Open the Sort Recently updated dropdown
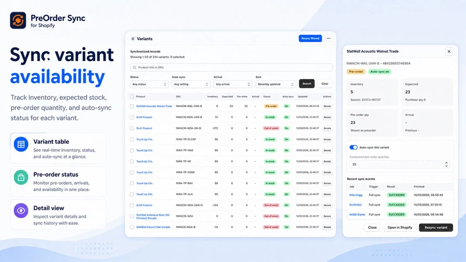The image size is (466, 262). tap(276, 84)
